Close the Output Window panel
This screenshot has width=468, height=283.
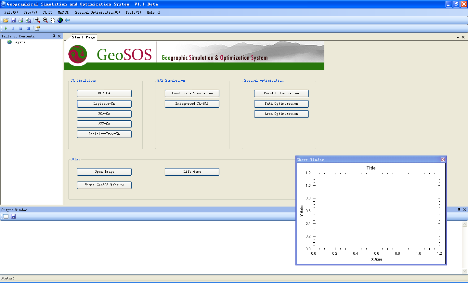point(464,210)
